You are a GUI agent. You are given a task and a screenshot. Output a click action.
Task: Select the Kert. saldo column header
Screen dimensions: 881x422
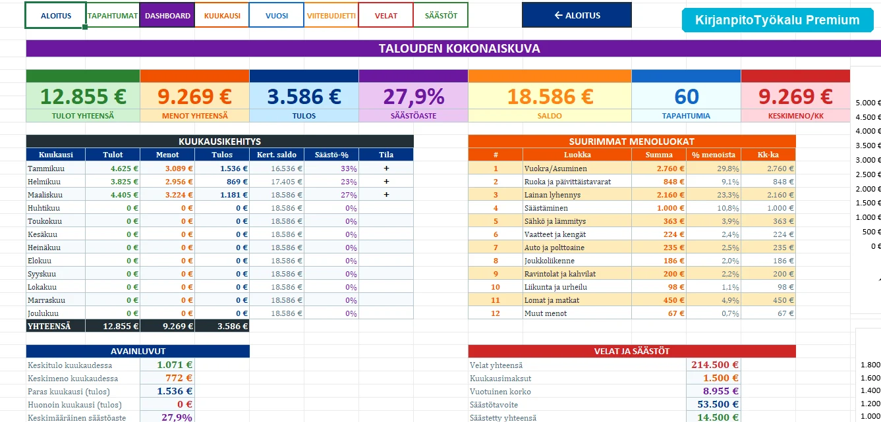click(277, 155)
